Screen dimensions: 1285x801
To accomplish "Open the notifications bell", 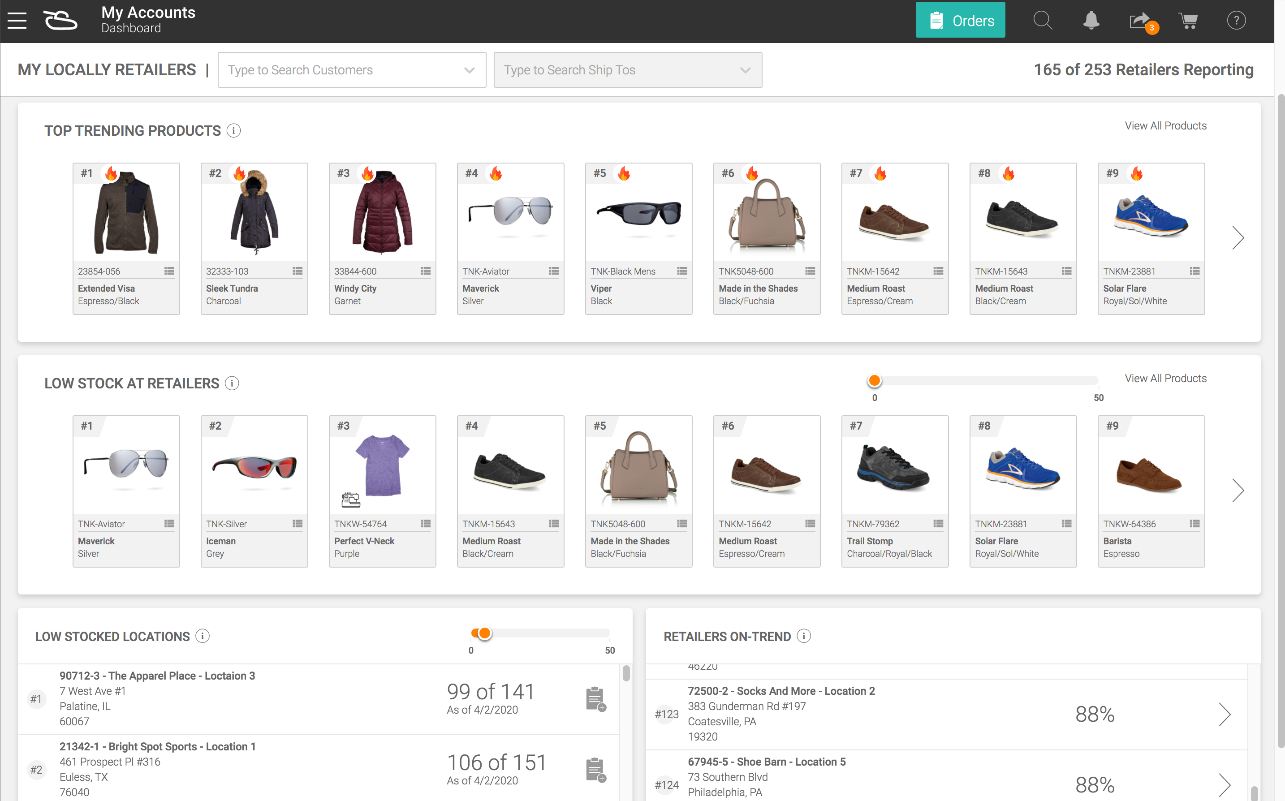I will 1091,21.
